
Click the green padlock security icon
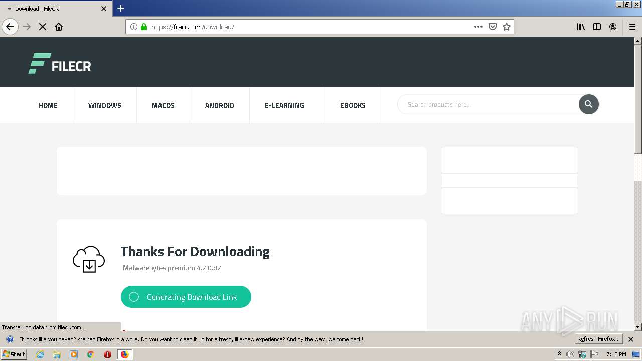(x=144, y=27)
